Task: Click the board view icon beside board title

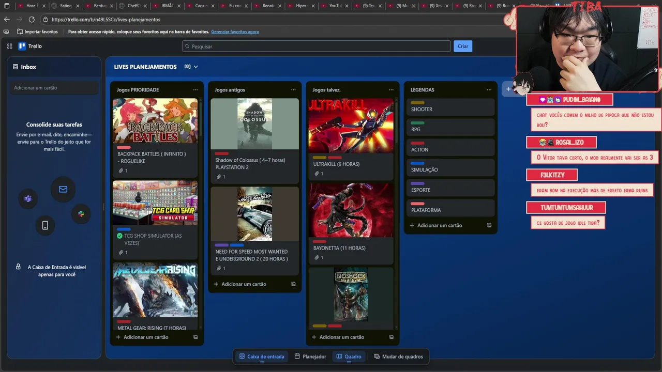Action: [x=187, y=67]
